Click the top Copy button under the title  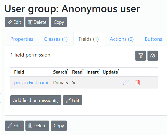(x=59, y=22)
